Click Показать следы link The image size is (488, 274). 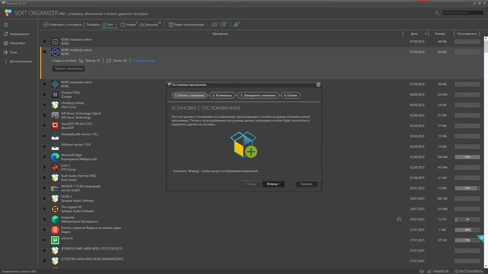click(x=144, y=60)
